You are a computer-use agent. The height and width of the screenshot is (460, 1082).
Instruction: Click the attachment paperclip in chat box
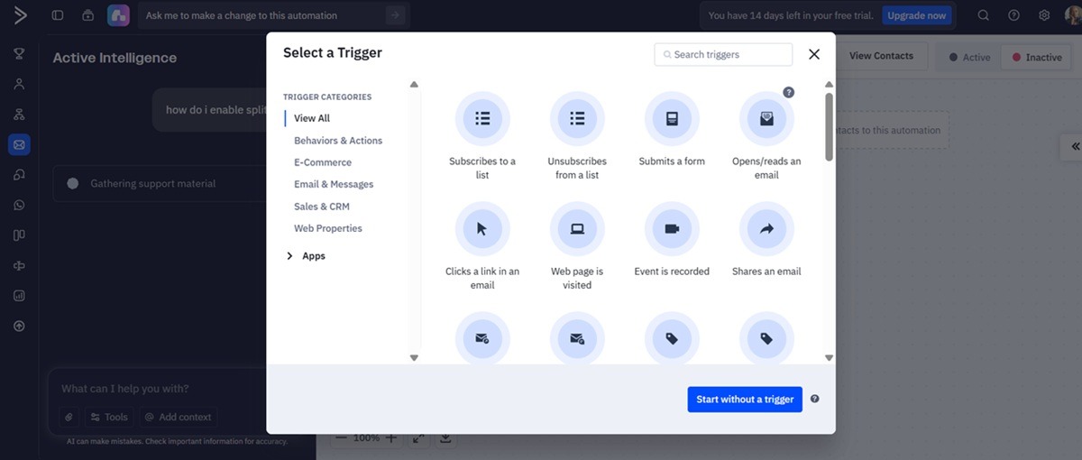click(x=68, y=417)
